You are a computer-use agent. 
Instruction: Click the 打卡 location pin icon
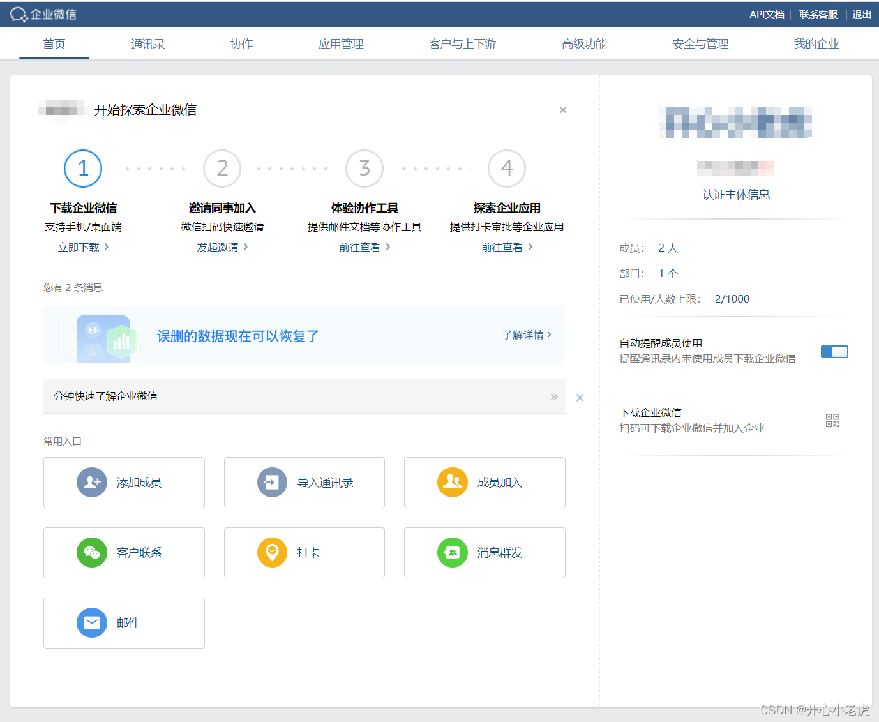click(x=272, y=552)
